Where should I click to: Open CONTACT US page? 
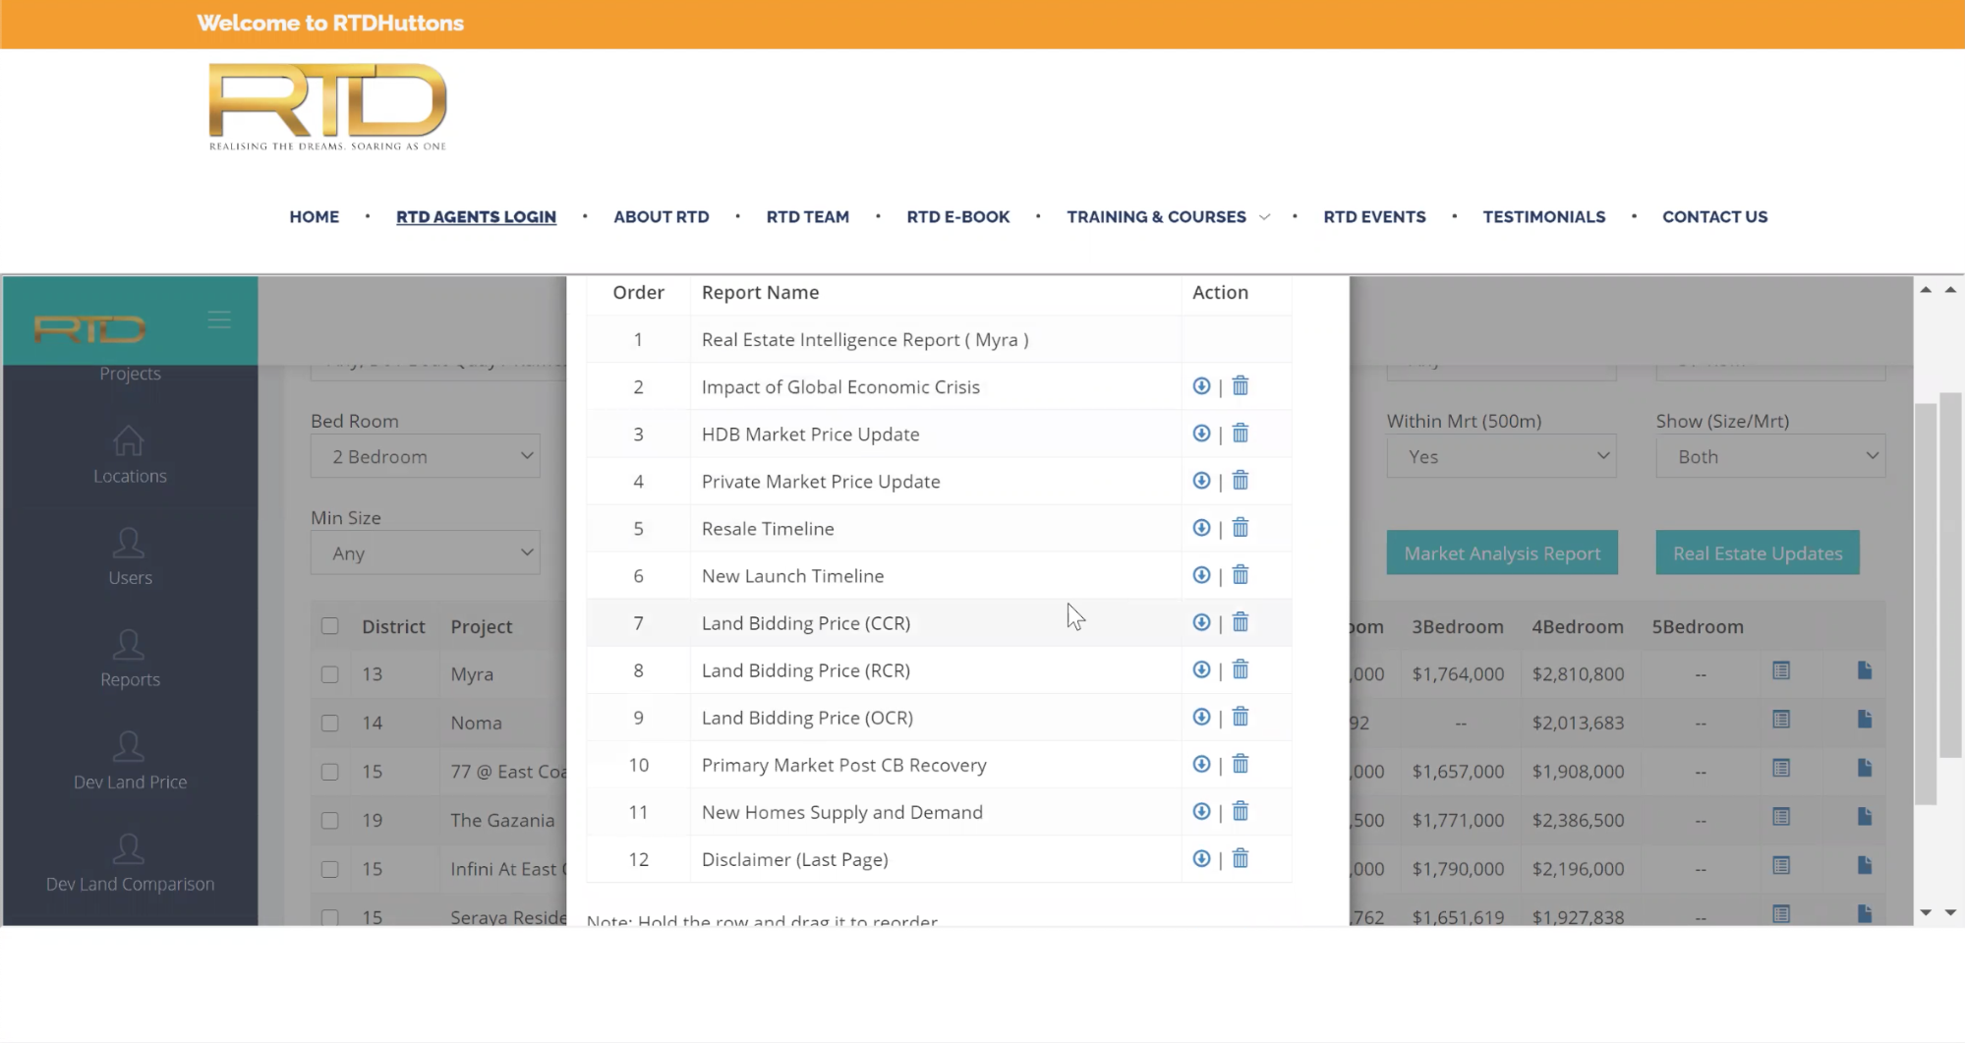1715,216
